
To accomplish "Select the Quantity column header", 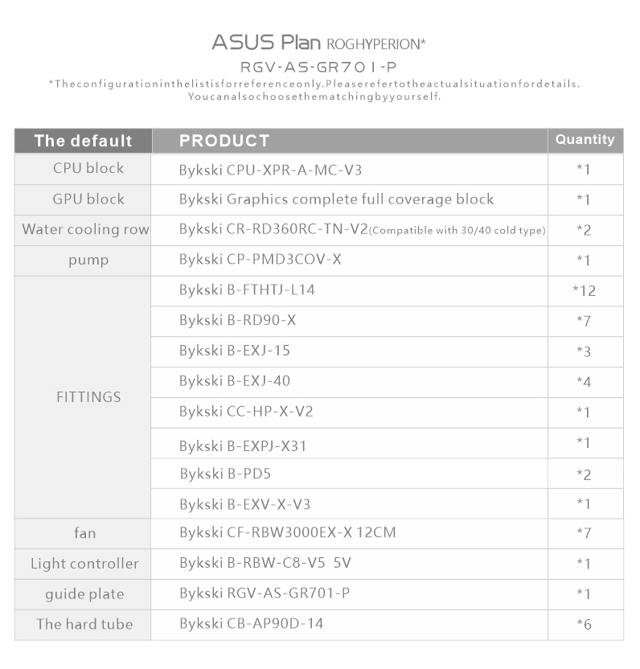I will [x=585, y=141].
